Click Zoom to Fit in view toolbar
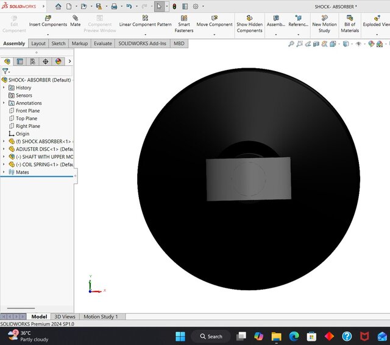Image resolution: width=390 pixels, height=345 pixels. (x=291, y=44)
